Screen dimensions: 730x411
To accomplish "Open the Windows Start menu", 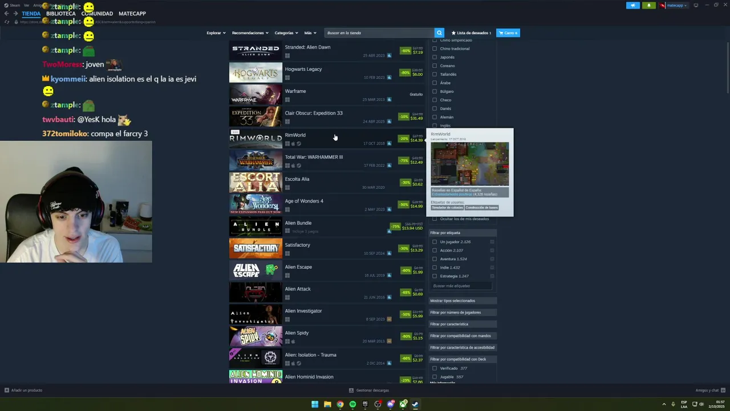I will [x=315, y=404].
